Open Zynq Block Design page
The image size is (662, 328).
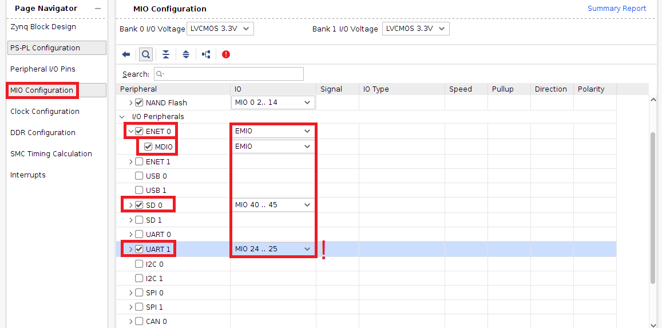(43, 26)
